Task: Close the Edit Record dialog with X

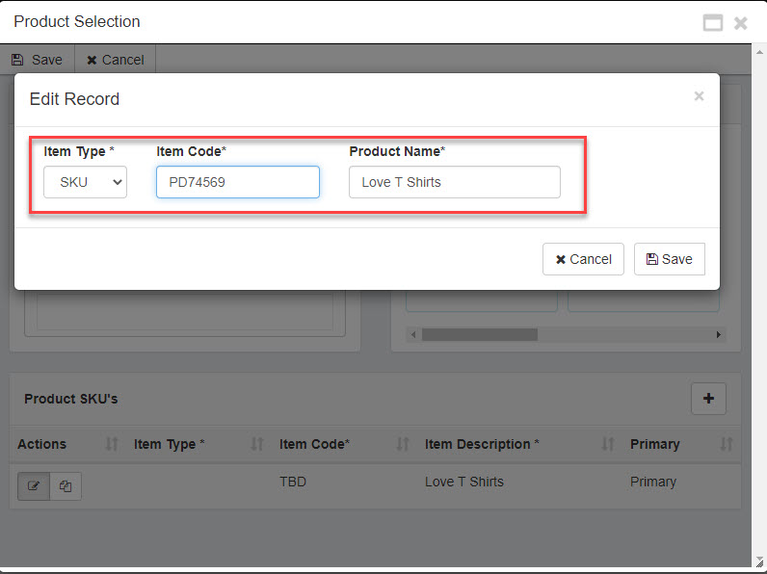Action: point(699,96)
